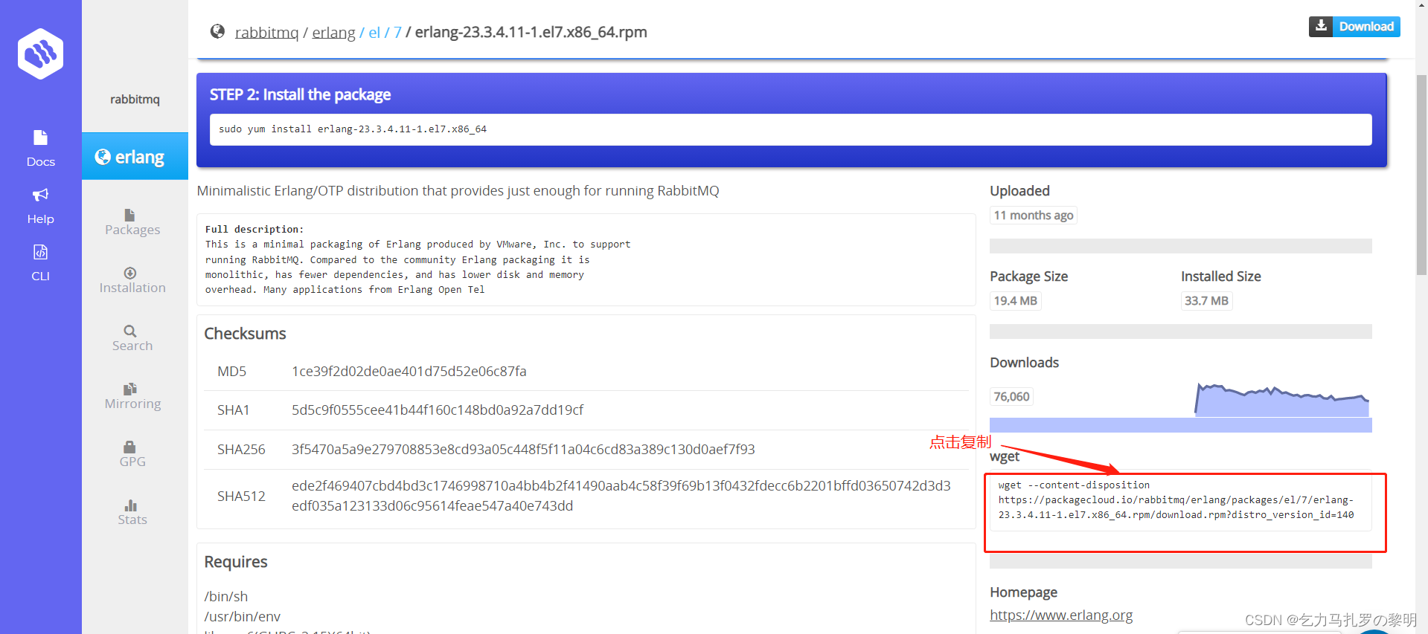The image size is (1428, 634).
Task: Click the 33.7 MB installed size badge
Action: click(1206, 300)
